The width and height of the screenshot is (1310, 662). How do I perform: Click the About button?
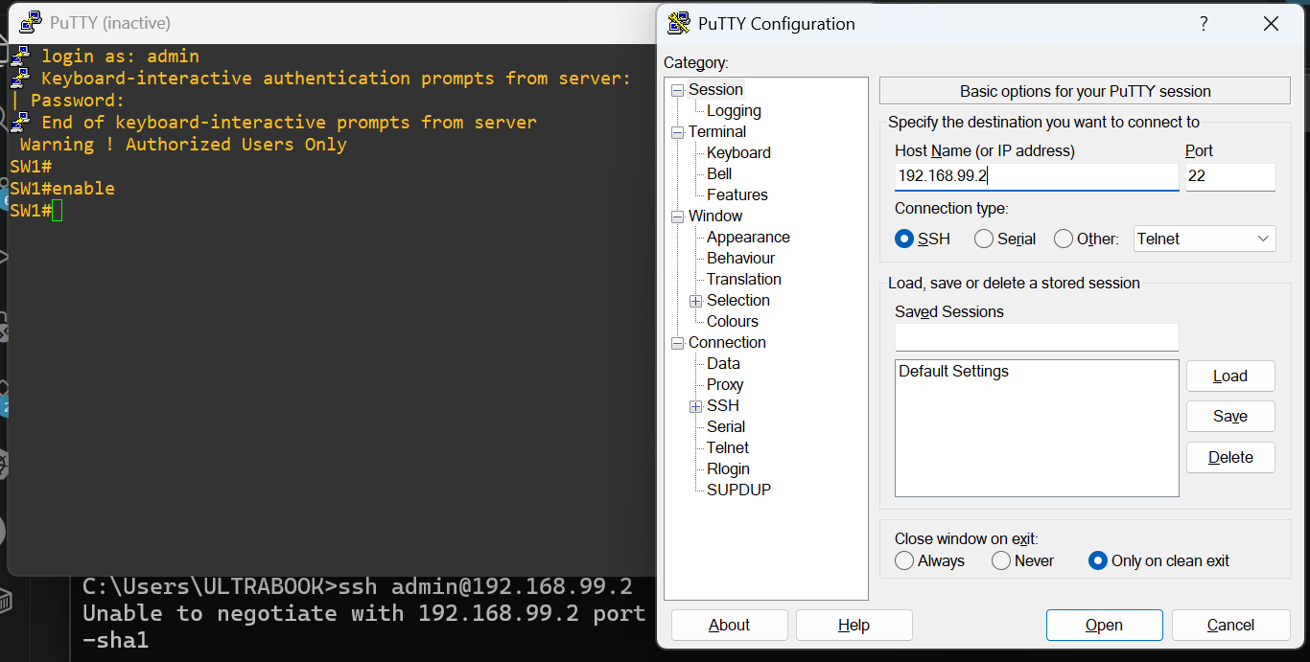coord(730,626)
